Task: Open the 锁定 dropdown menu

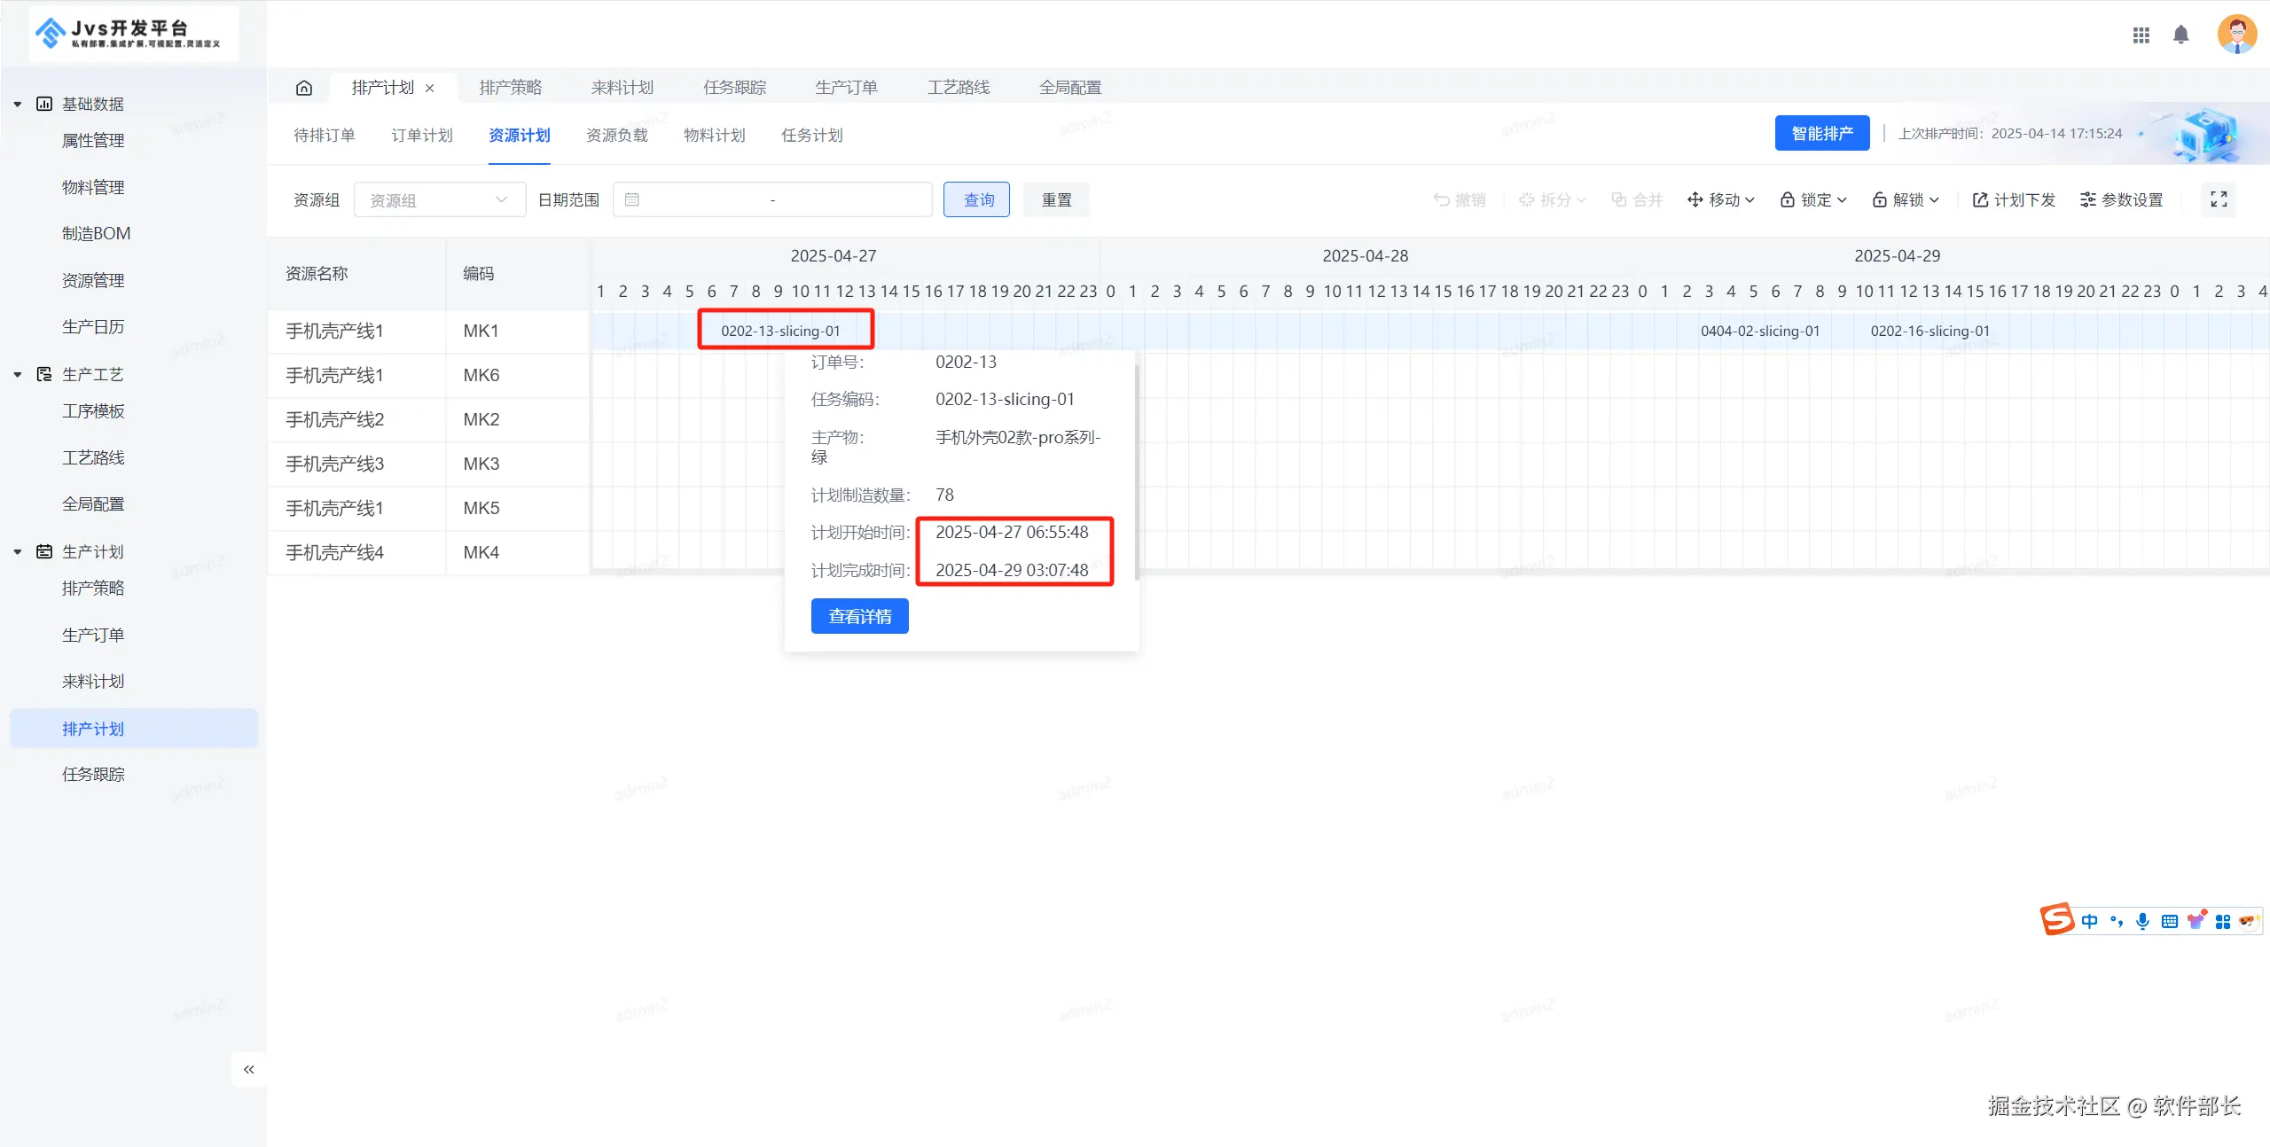Action: pos(1813,199)
